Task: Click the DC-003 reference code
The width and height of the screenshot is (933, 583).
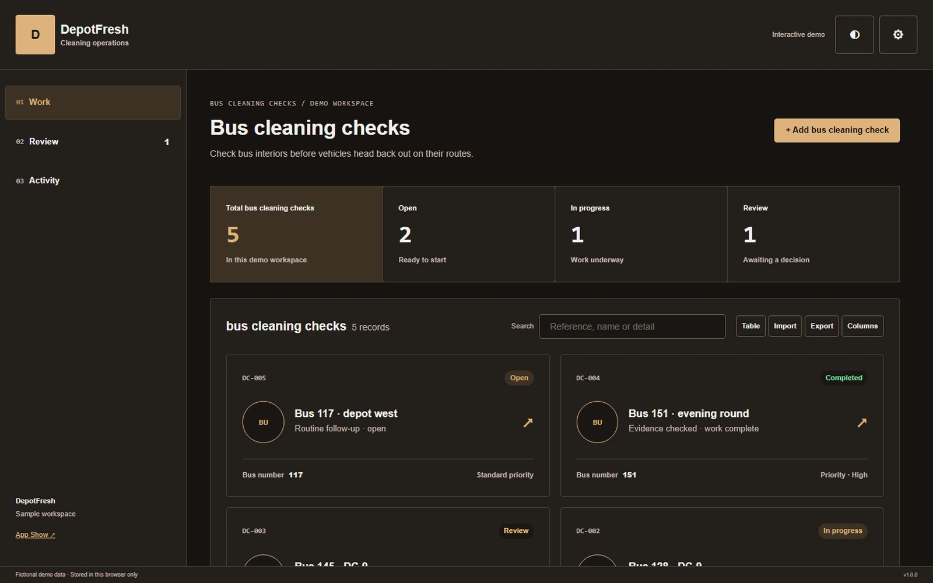Action: tap(254, 531)
